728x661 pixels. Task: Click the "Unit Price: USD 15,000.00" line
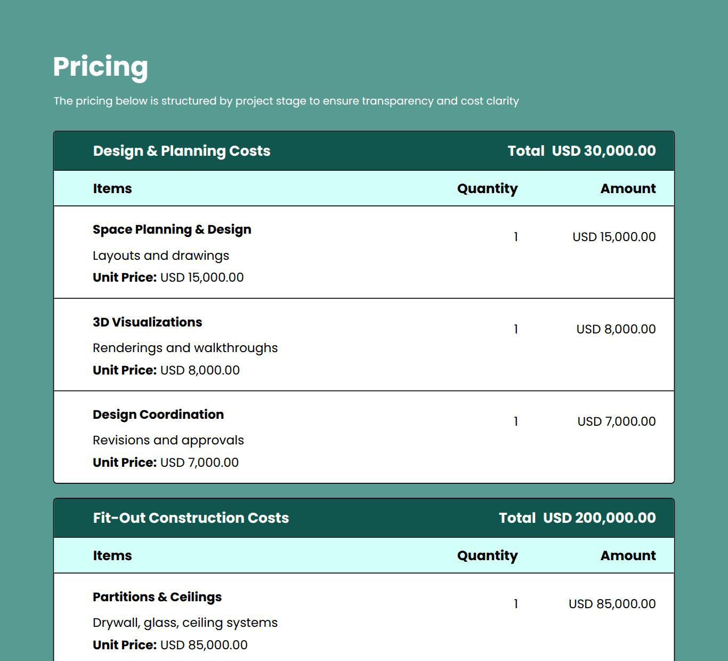click(168, 277)
